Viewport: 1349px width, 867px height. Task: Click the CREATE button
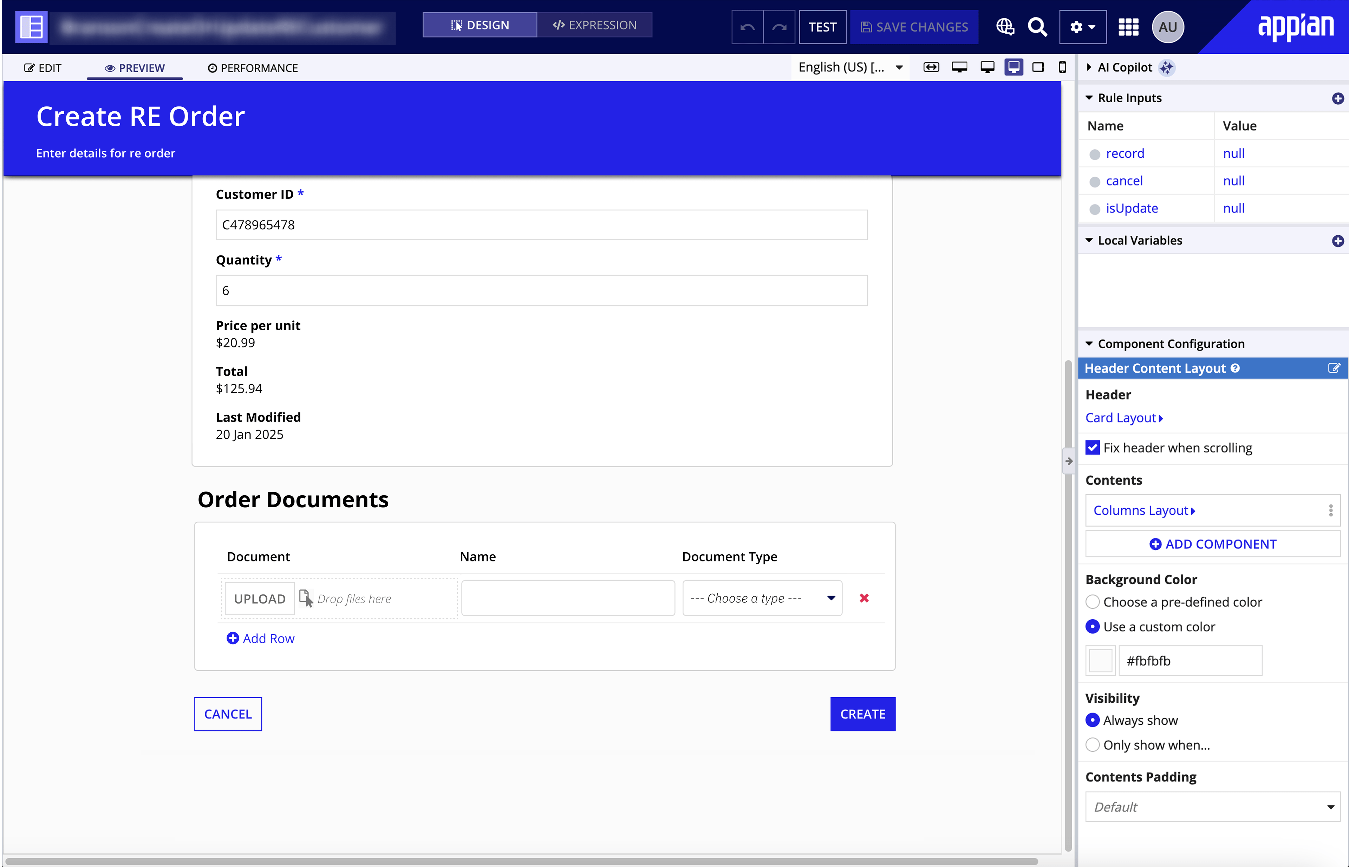pos(862,714)
